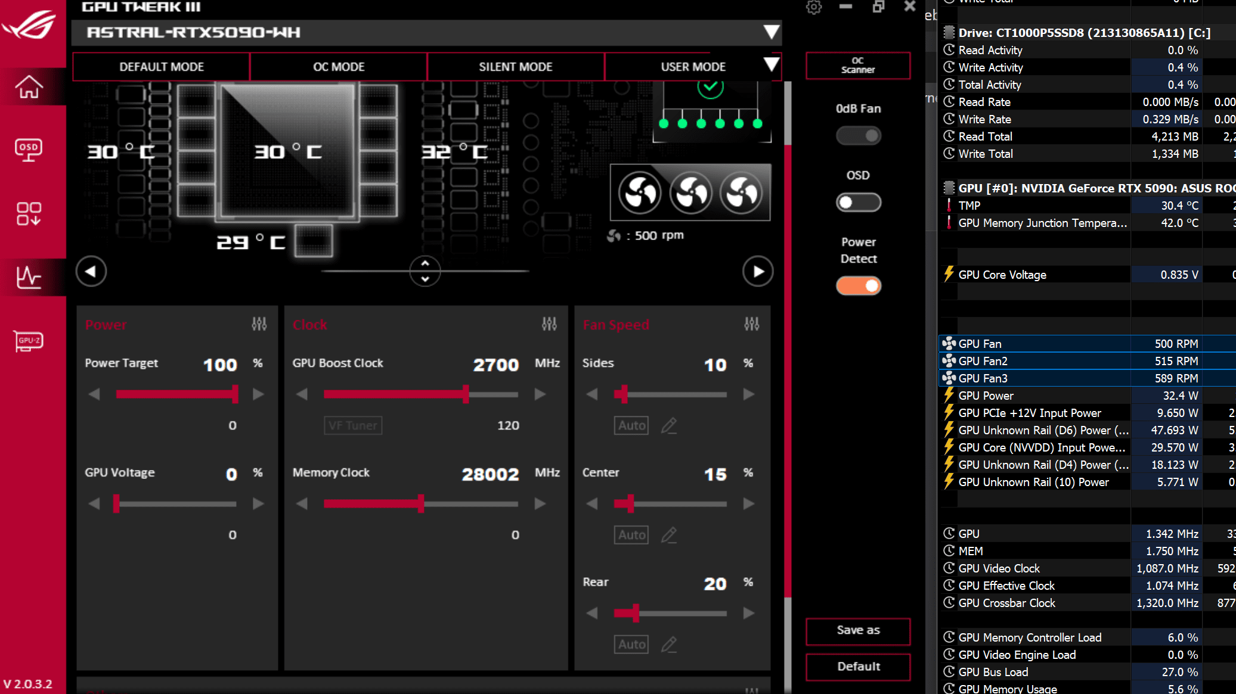Open the utility download sidebar icon

(29, 213)
